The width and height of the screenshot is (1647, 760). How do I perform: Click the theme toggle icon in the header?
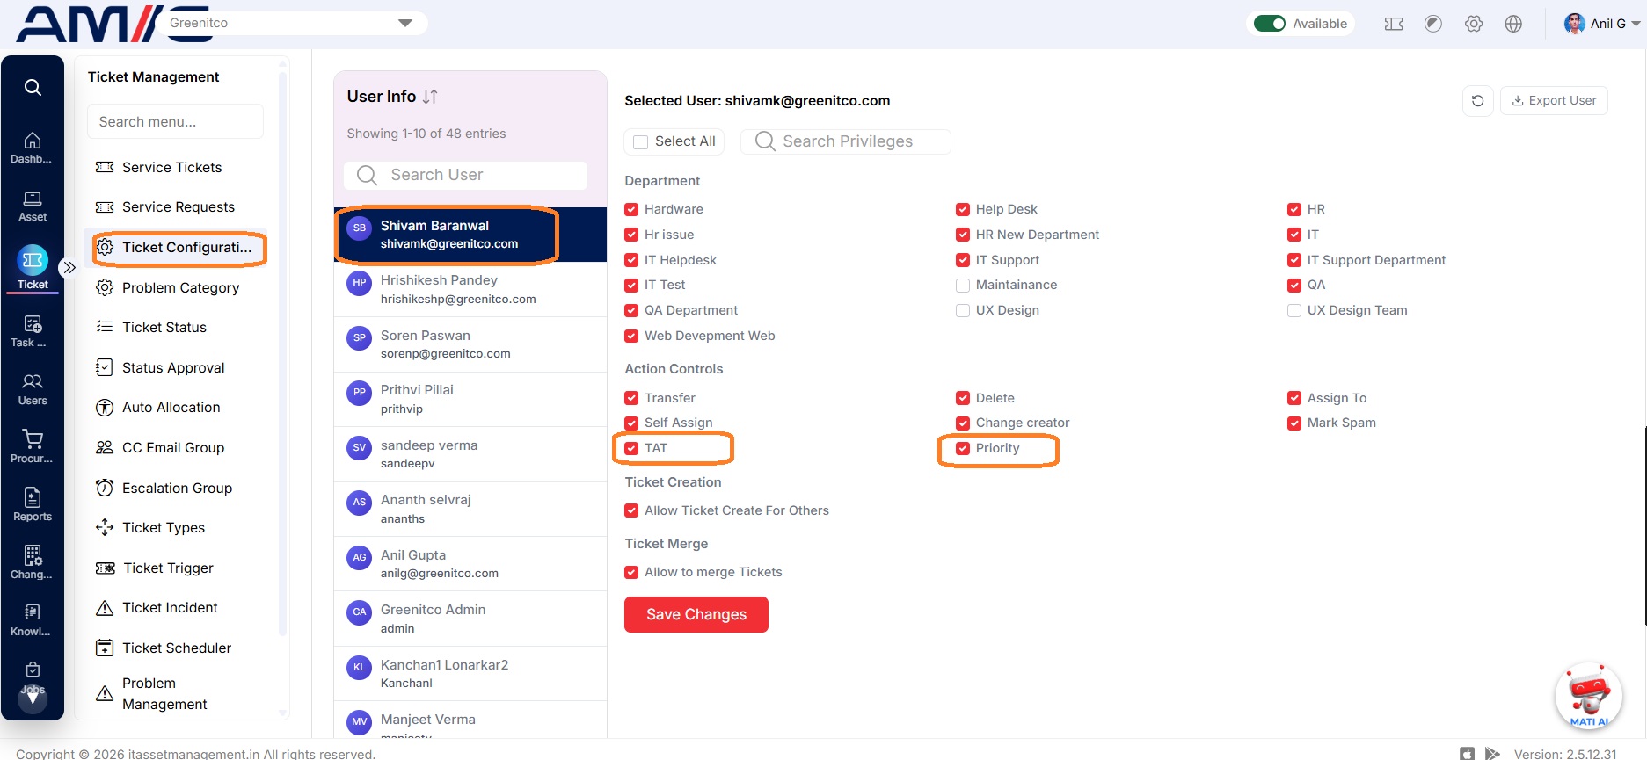click(x=1433, y=24)
